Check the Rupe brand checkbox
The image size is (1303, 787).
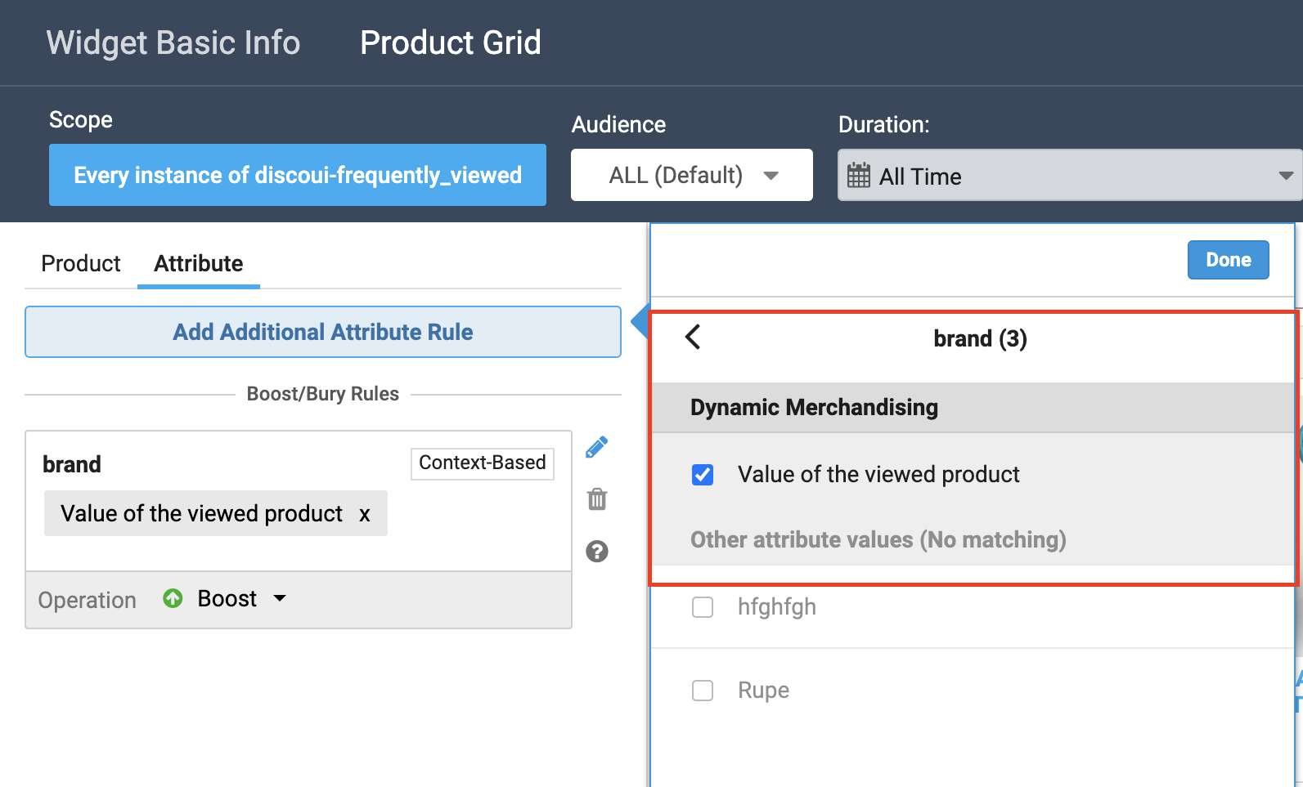point(703,691)
